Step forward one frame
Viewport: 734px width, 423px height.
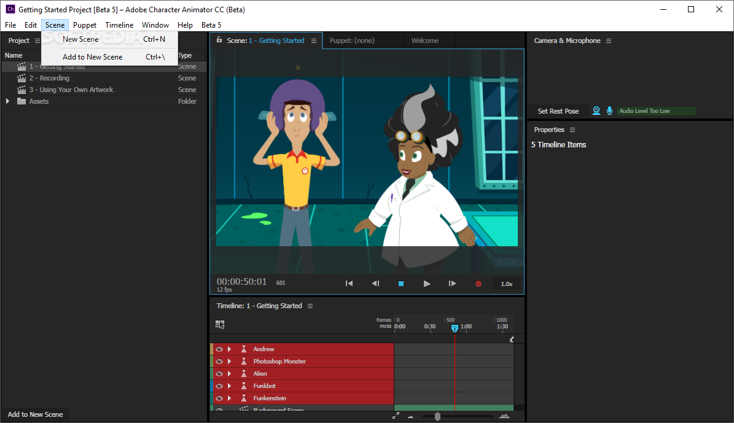[x=452, y=284]
